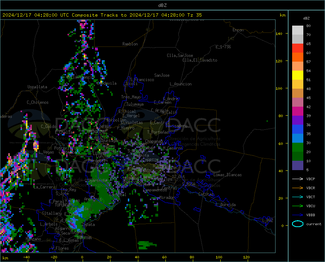Pick the red 65 dBZ color band
Screen dimensions: 325x262
pos(298,48)
